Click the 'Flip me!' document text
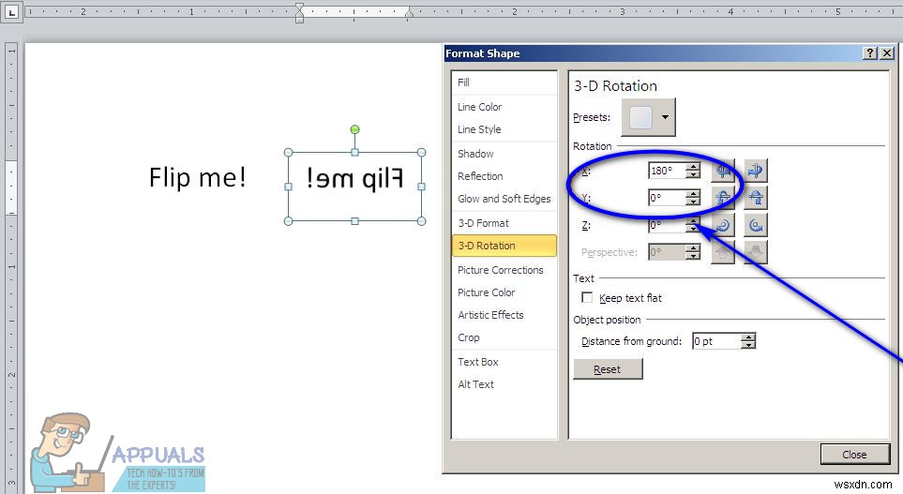The width and height of the screenshot is (903, 494). tap(198, 177)
